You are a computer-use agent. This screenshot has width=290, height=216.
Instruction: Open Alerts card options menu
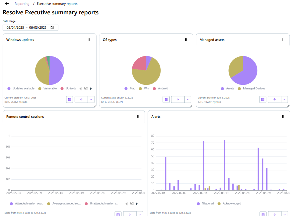[x=283, y=117]
